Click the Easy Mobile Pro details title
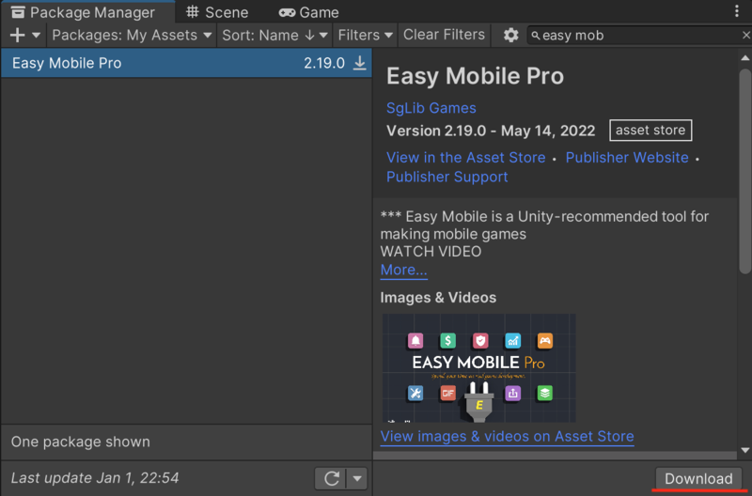Viewport: 752px width, 496px height. pyautogui.click(x=476, y=76)
